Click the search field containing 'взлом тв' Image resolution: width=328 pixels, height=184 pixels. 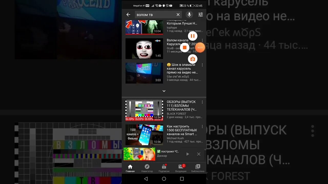click(158, 15)
